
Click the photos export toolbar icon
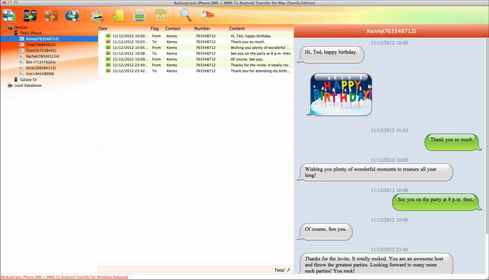click(x=97, y=16)
